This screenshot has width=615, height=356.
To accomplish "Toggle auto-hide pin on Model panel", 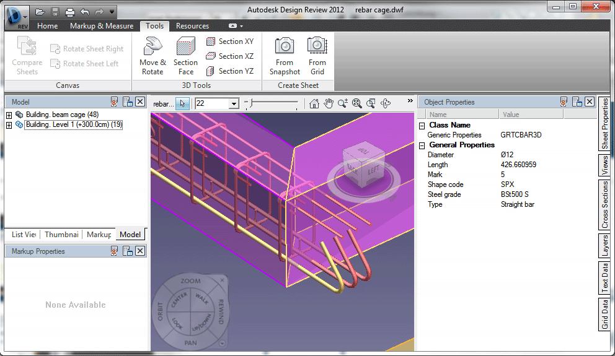I will [x=114, y=102].
